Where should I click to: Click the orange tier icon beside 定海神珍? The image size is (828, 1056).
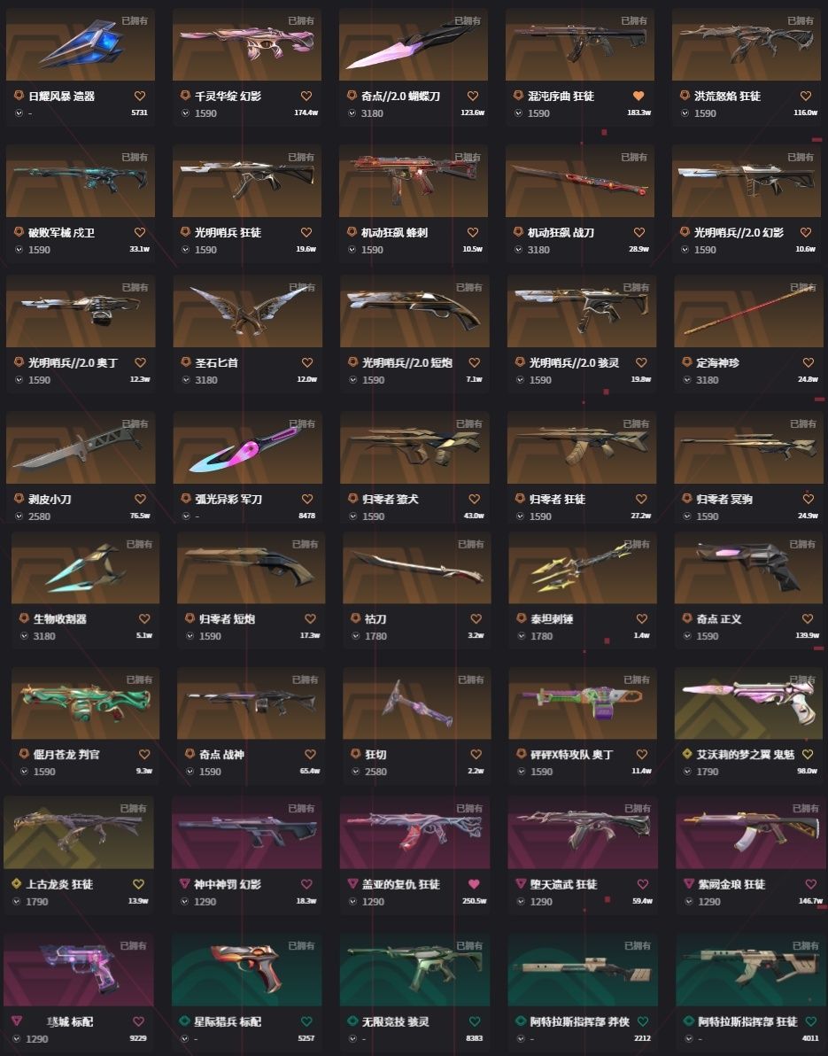point(686,362)
